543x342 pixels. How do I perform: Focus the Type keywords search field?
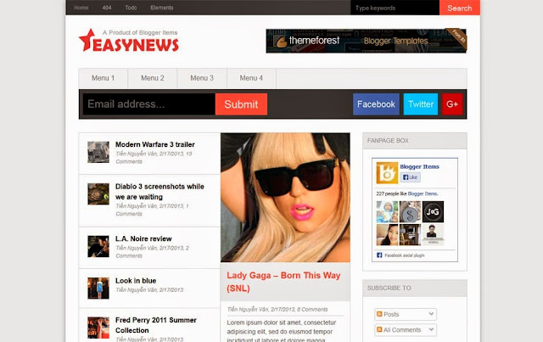395,8
